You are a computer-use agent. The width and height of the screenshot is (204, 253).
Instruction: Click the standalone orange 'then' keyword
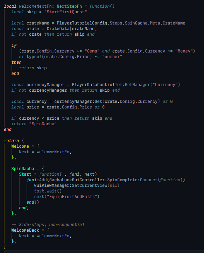click(x=16, y=62)
